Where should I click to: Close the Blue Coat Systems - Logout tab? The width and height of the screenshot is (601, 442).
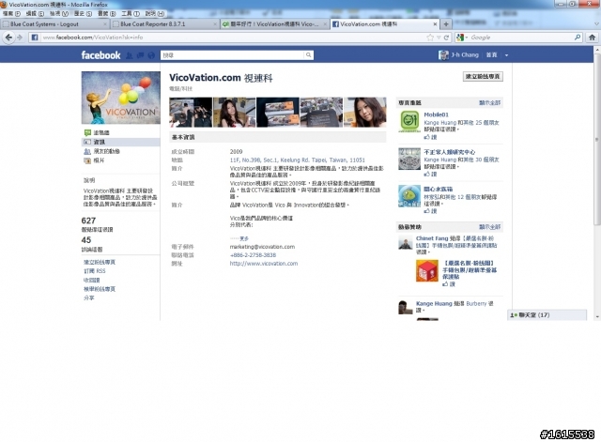coord(105,24)
